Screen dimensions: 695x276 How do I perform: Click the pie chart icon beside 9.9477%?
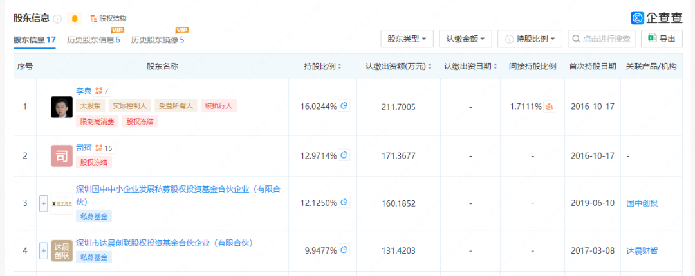tap(344, 250)
